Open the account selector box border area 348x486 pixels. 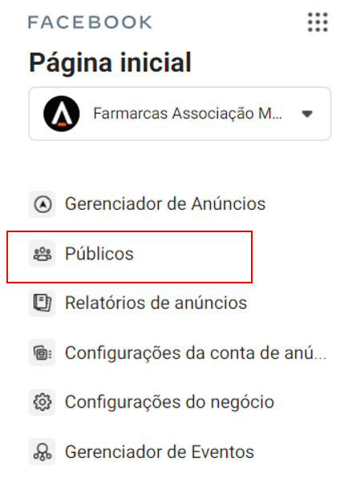pyautogui.click(x=180, y=114)
